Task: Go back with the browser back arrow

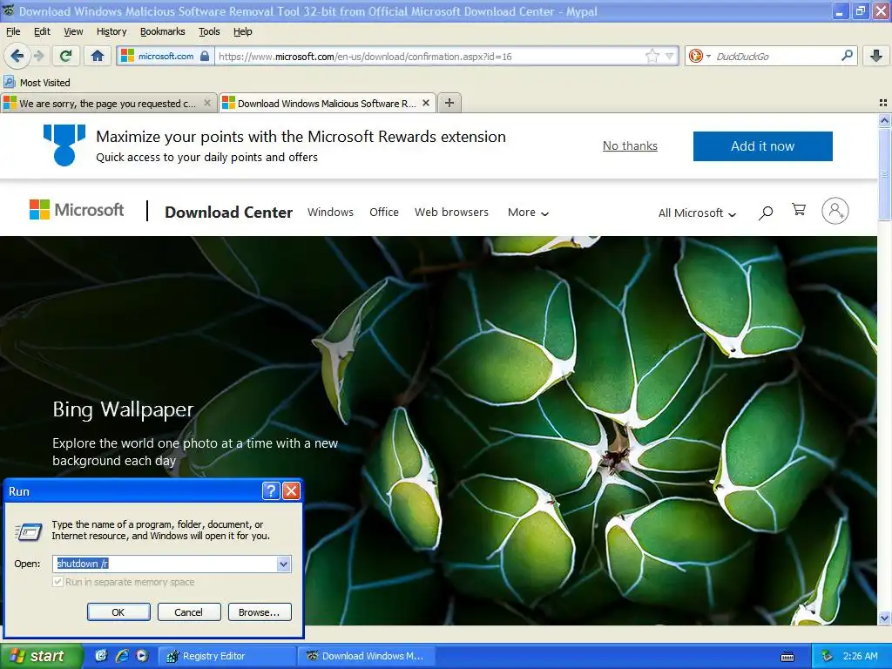Action: coord(17,56)
